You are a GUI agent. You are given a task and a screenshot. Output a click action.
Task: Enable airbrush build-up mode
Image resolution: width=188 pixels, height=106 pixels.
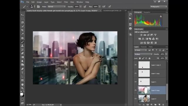(x=104, y=6)
